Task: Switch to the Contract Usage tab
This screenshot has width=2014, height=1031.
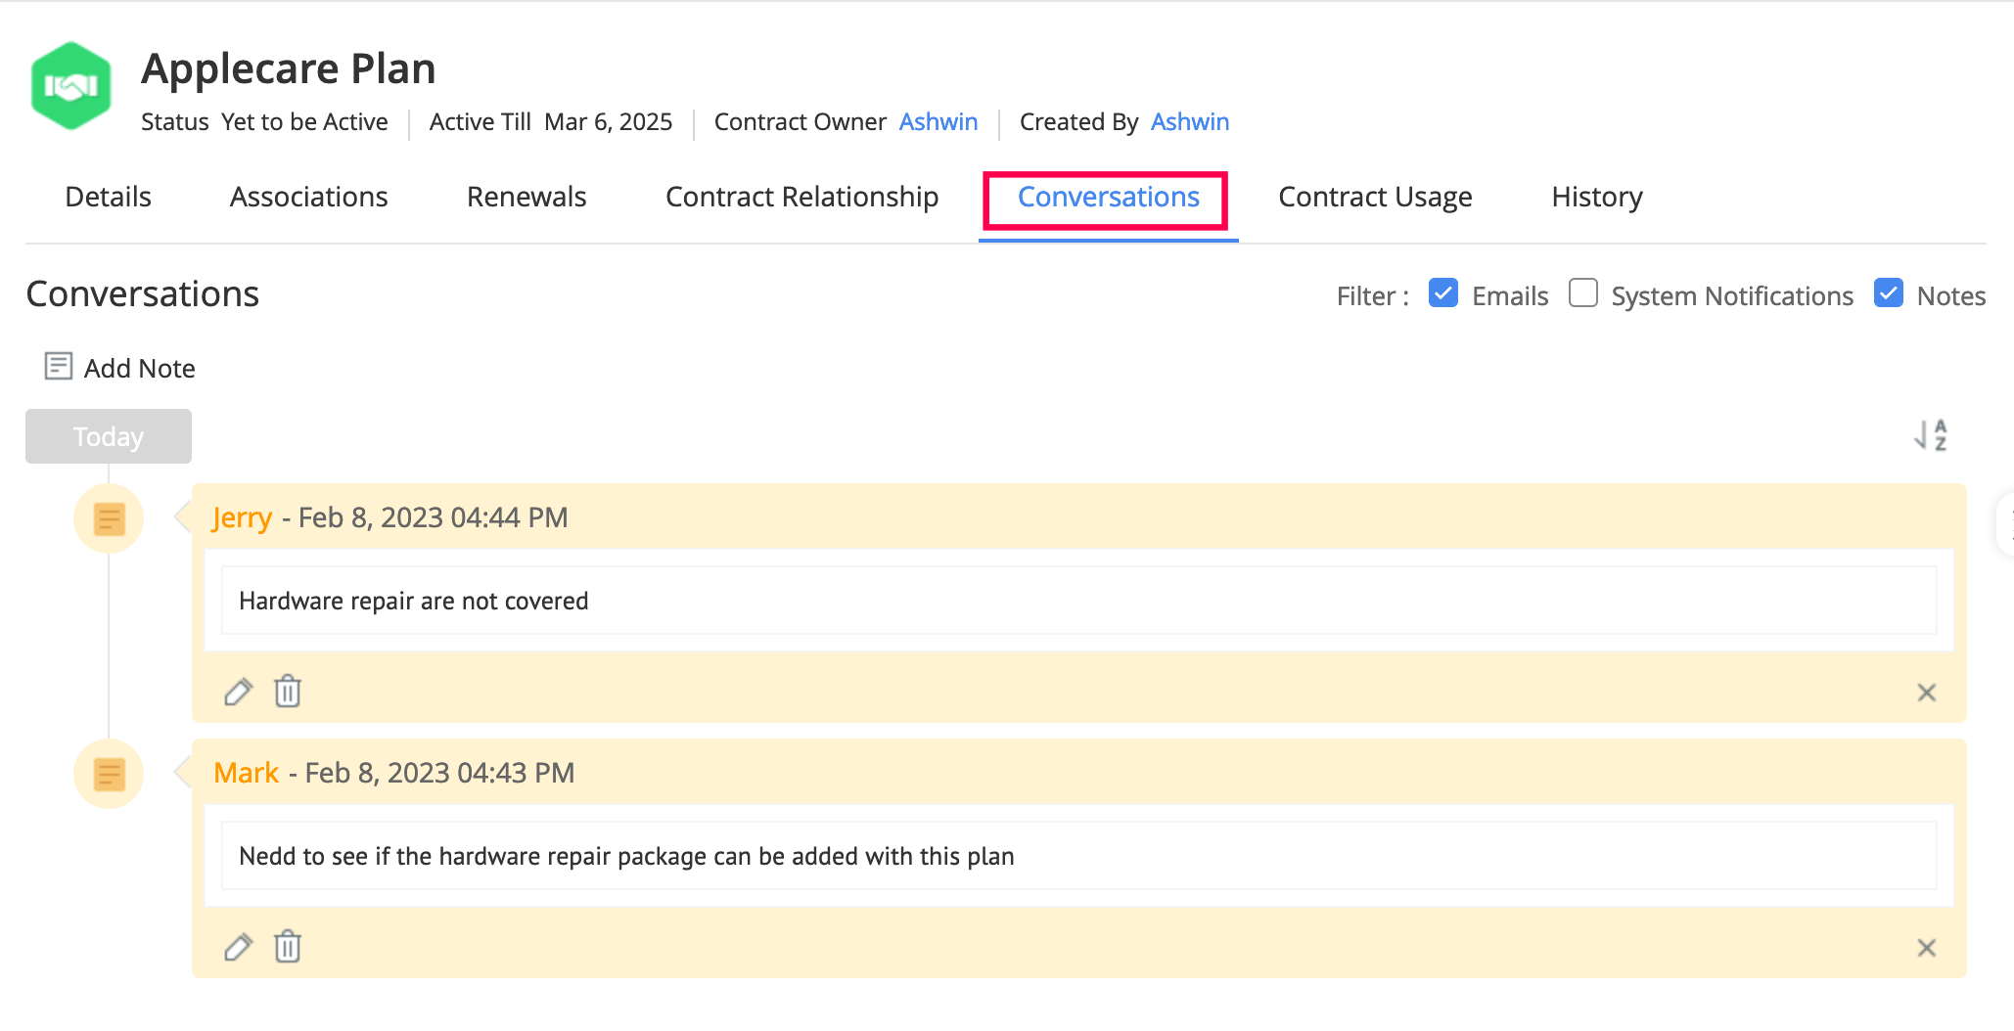Action: coord(1375,197)
